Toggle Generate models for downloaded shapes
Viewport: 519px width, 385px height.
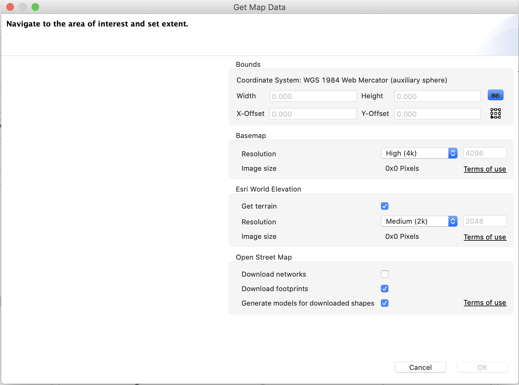(385, 303)
